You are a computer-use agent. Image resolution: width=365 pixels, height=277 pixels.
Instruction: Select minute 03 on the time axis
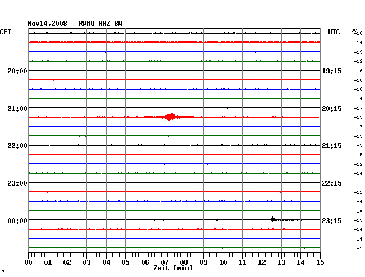point(86,262)
